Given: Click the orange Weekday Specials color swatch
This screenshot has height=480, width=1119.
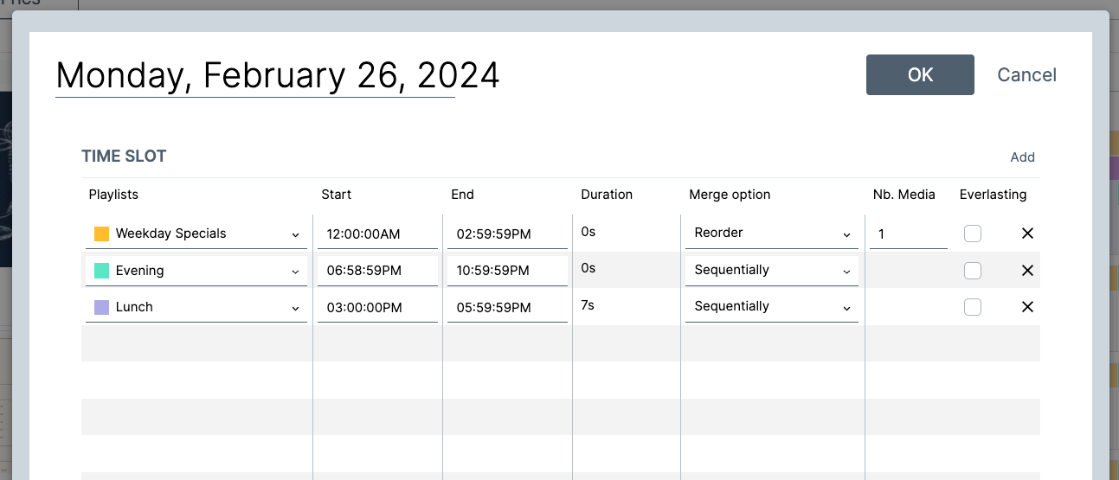Looking at the screenshot, I should click(x=101, y=234).
